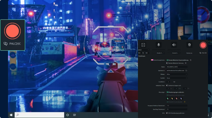
Task: Click the premium badge next to Mausklick-Sound
Action: coord(185,102)
